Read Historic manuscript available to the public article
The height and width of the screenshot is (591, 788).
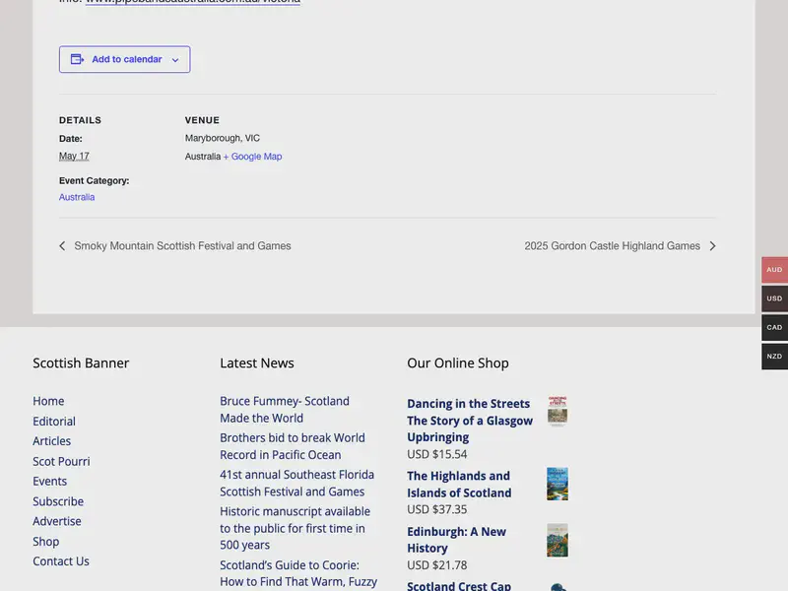coord(295,528)
